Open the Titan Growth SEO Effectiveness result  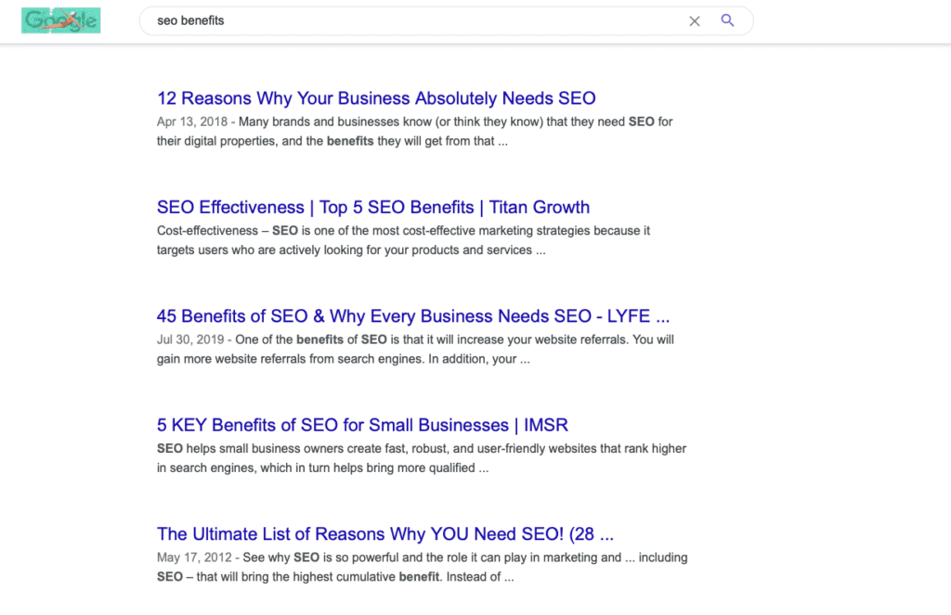(x=373, y=207)
